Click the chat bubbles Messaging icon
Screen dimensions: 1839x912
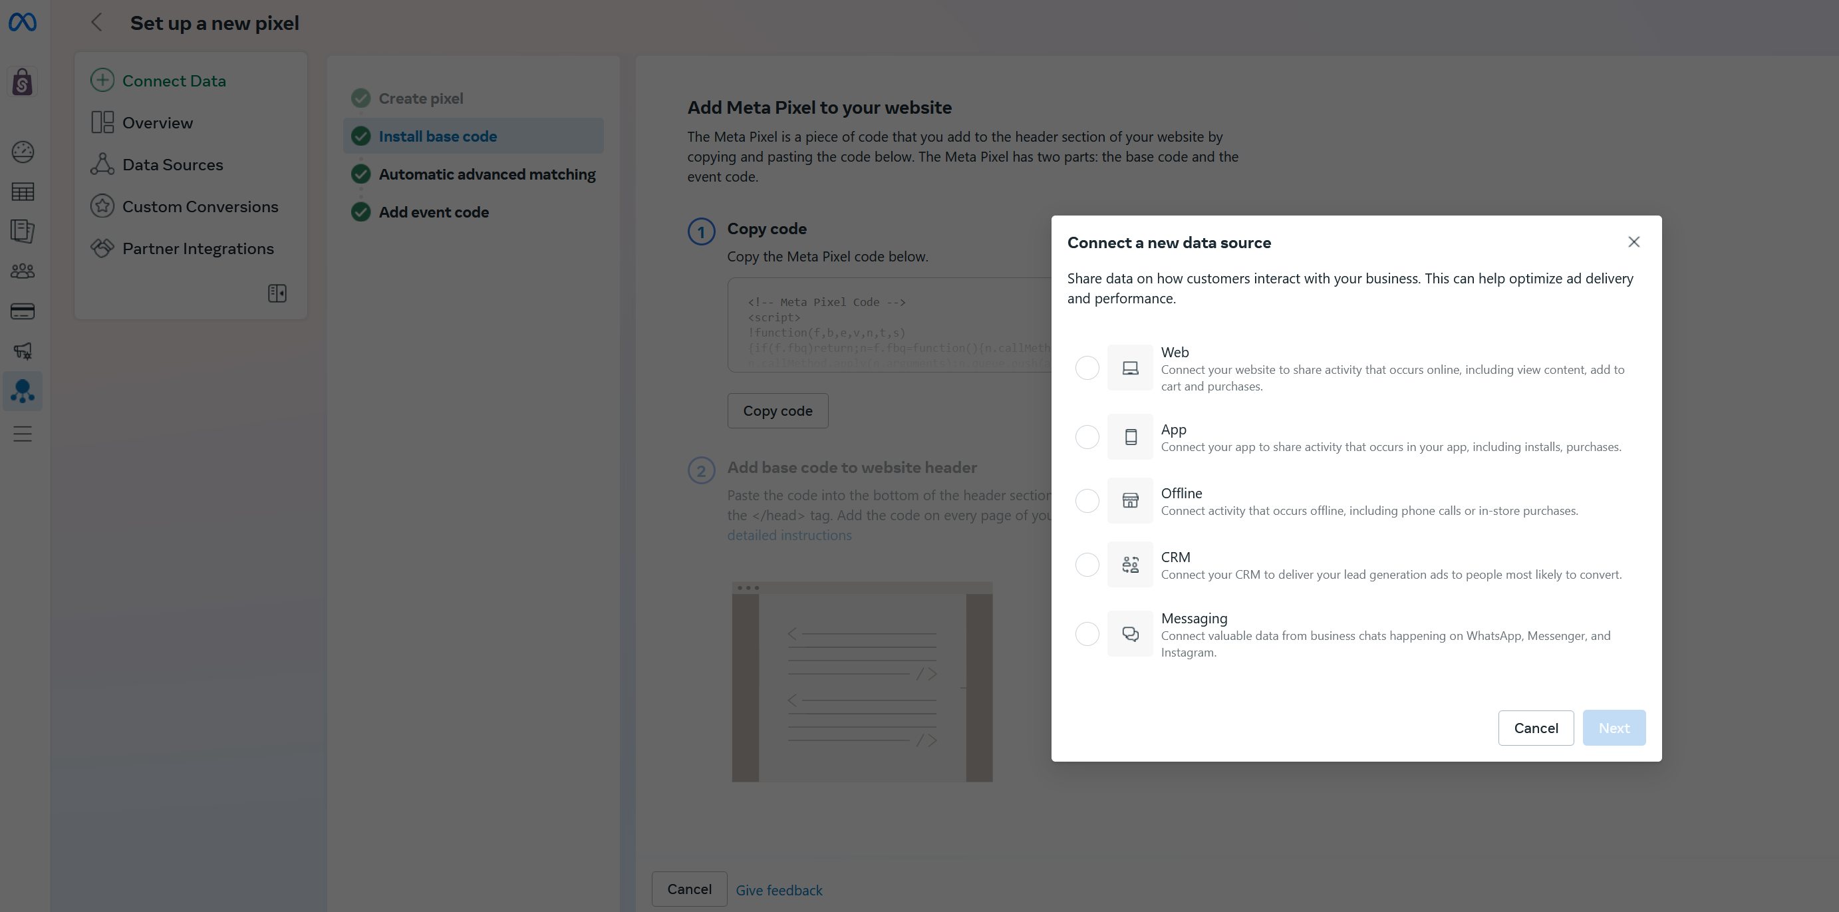(x=1129, y=633)
